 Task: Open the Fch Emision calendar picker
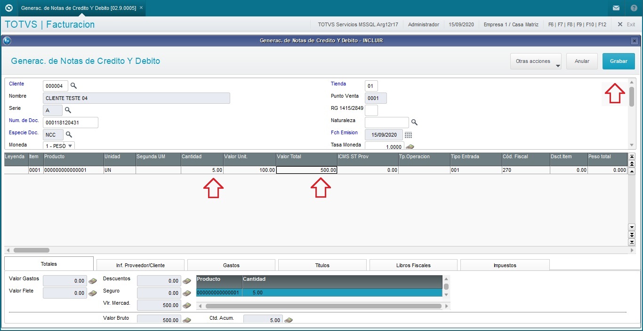408,135
